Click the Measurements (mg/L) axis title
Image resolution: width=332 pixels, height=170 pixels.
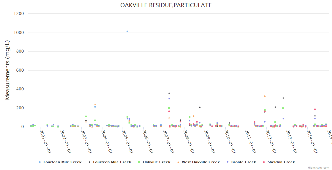(8, 70)
